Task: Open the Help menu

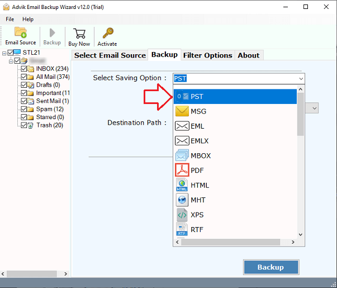Action: click(28, 19)
